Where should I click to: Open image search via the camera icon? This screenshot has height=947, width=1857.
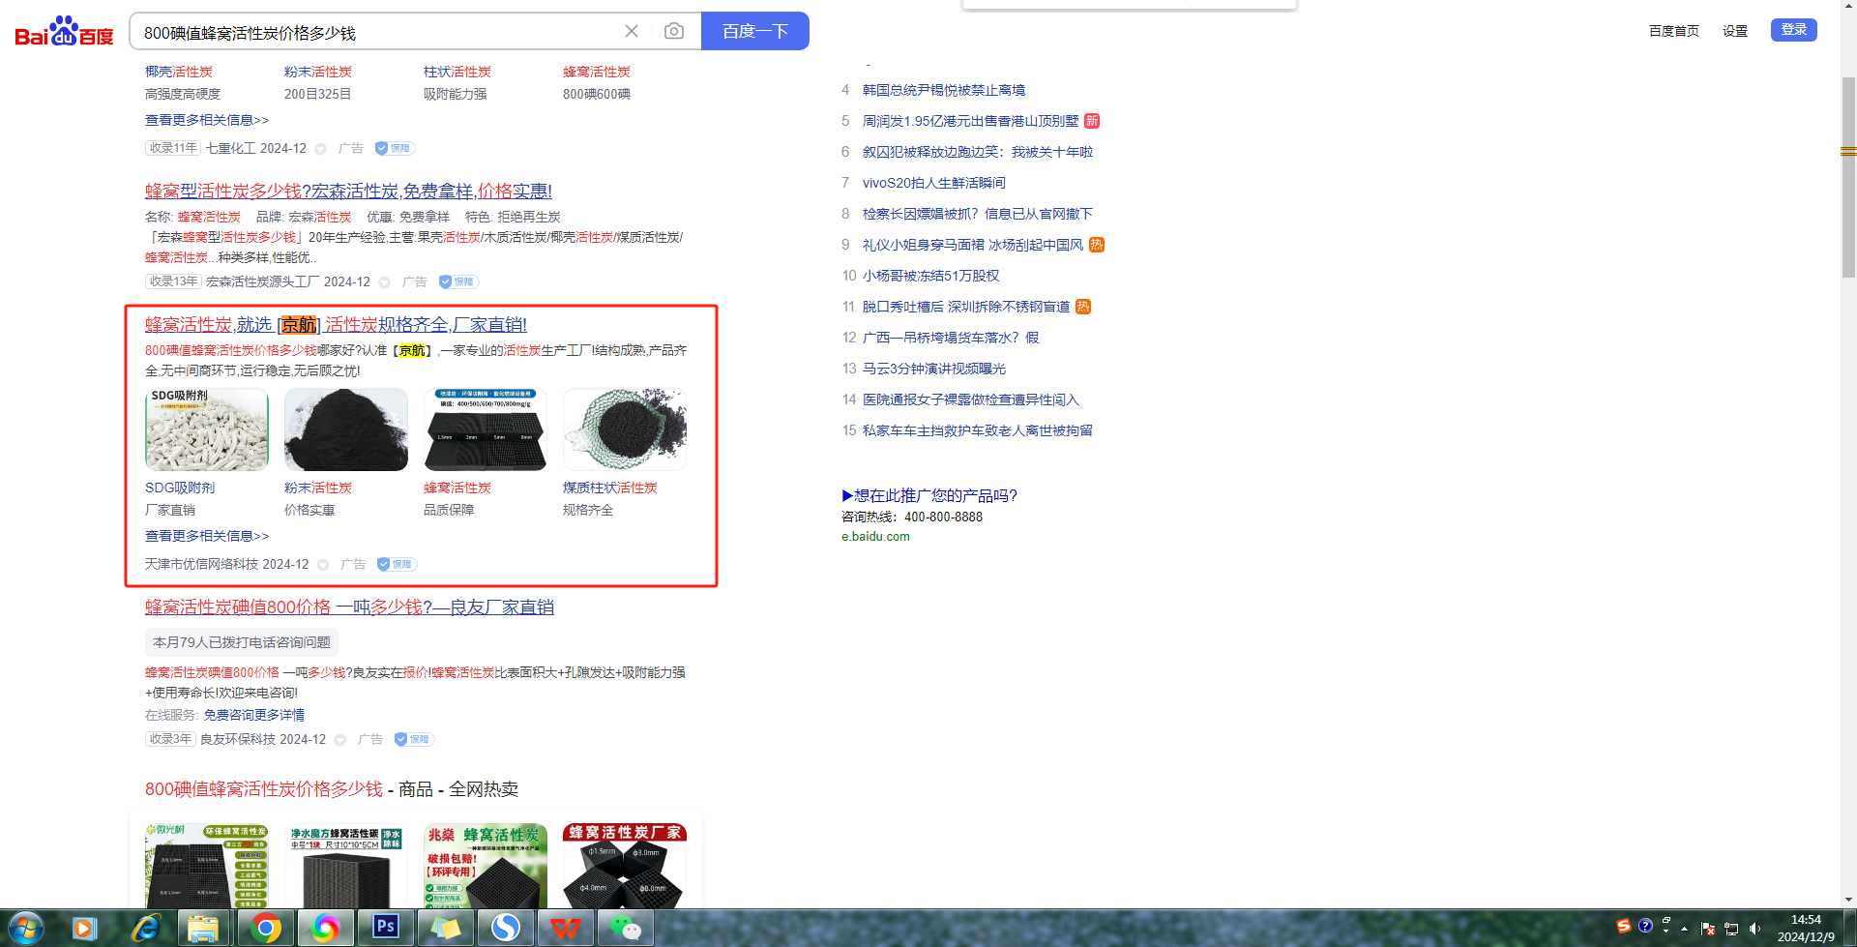point(674,31)
